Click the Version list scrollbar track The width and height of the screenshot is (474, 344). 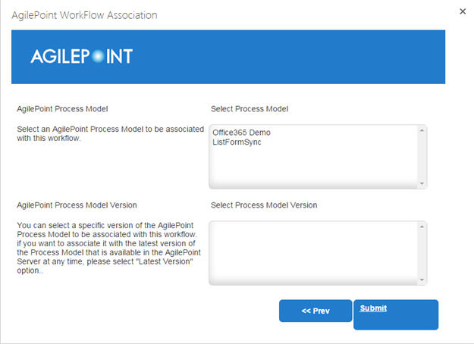click(422, 253)
